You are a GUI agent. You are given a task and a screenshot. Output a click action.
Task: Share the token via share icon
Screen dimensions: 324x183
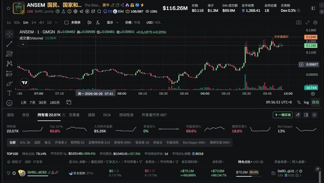(122, 5)
